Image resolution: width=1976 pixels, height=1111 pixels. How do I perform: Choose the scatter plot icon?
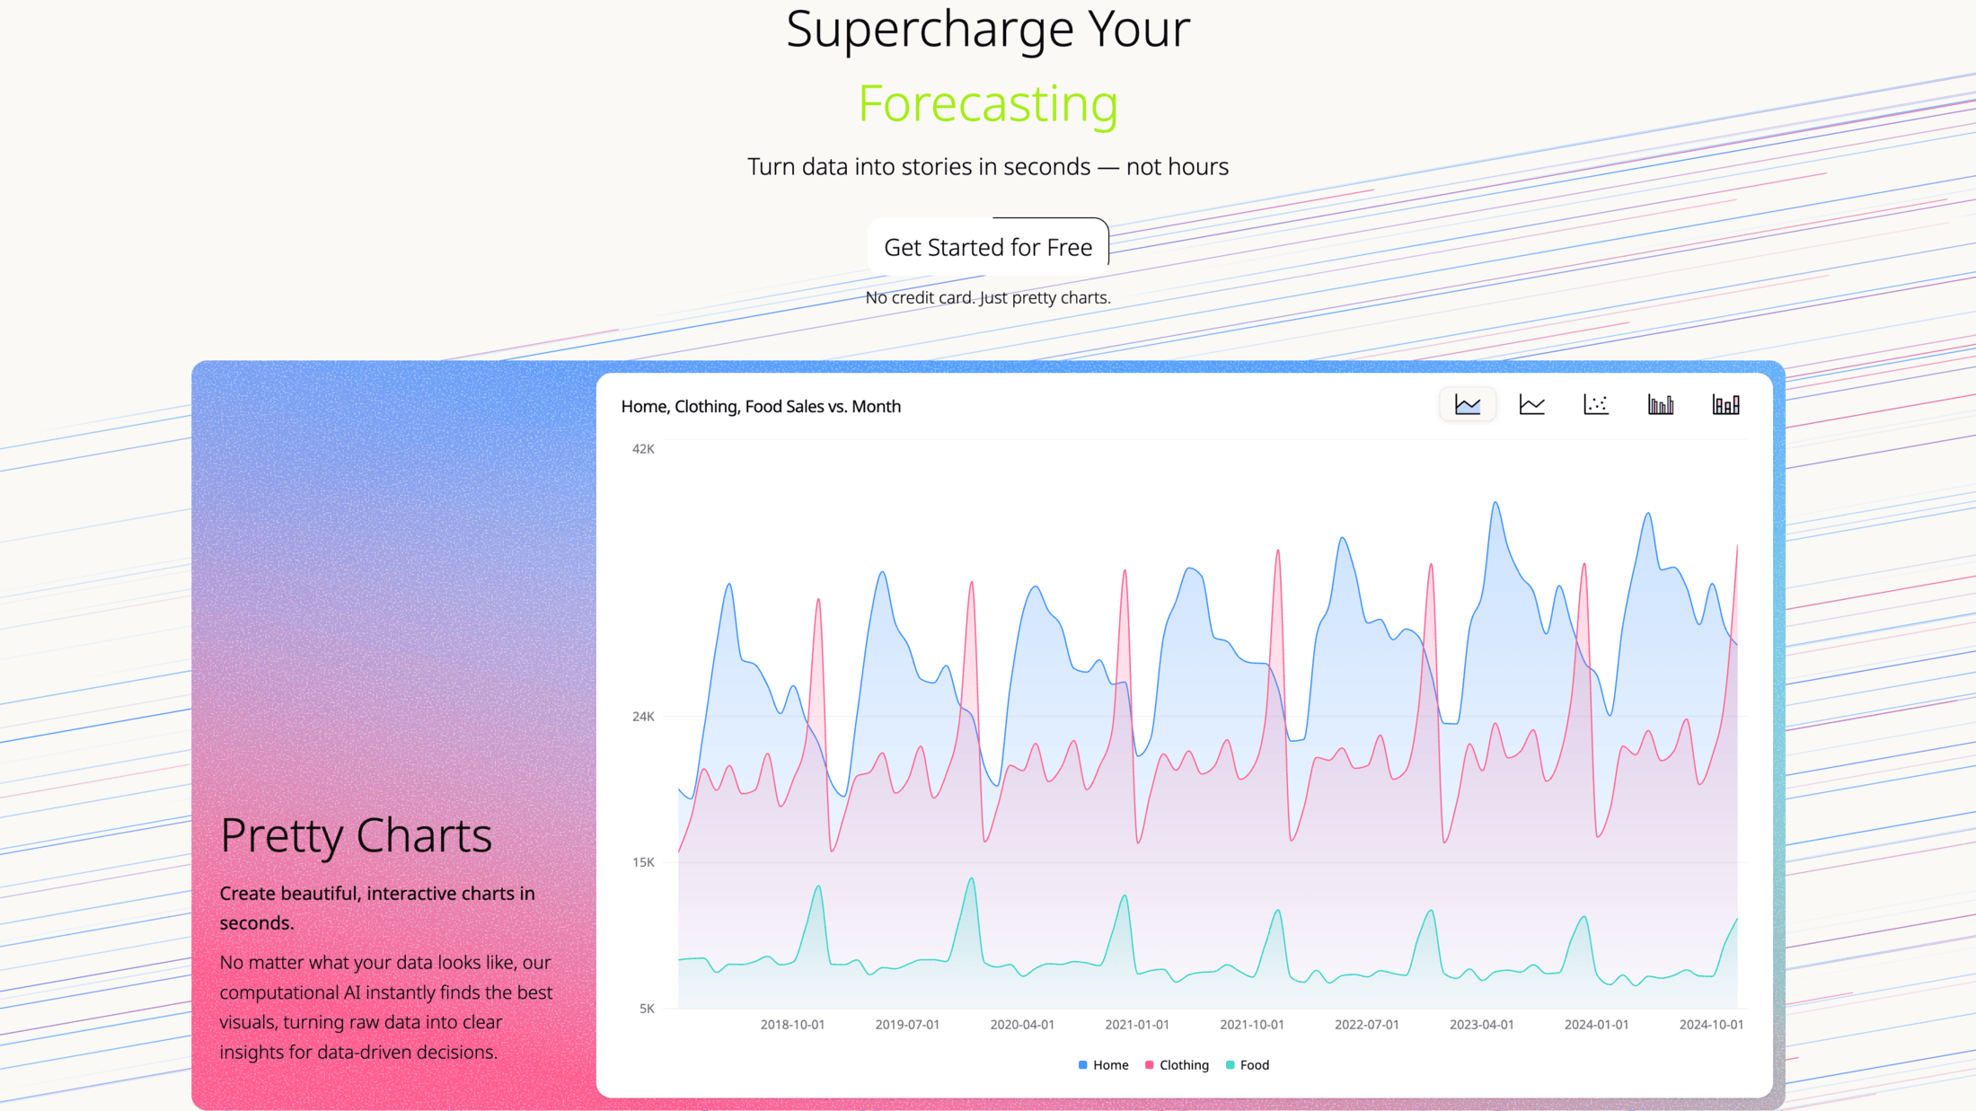click(x=1596, y=404)
